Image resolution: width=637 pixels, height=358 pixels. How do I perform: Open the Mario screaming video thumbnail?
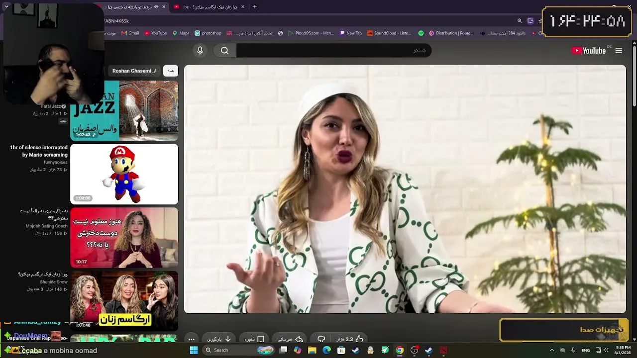click(x=124, y=174)
